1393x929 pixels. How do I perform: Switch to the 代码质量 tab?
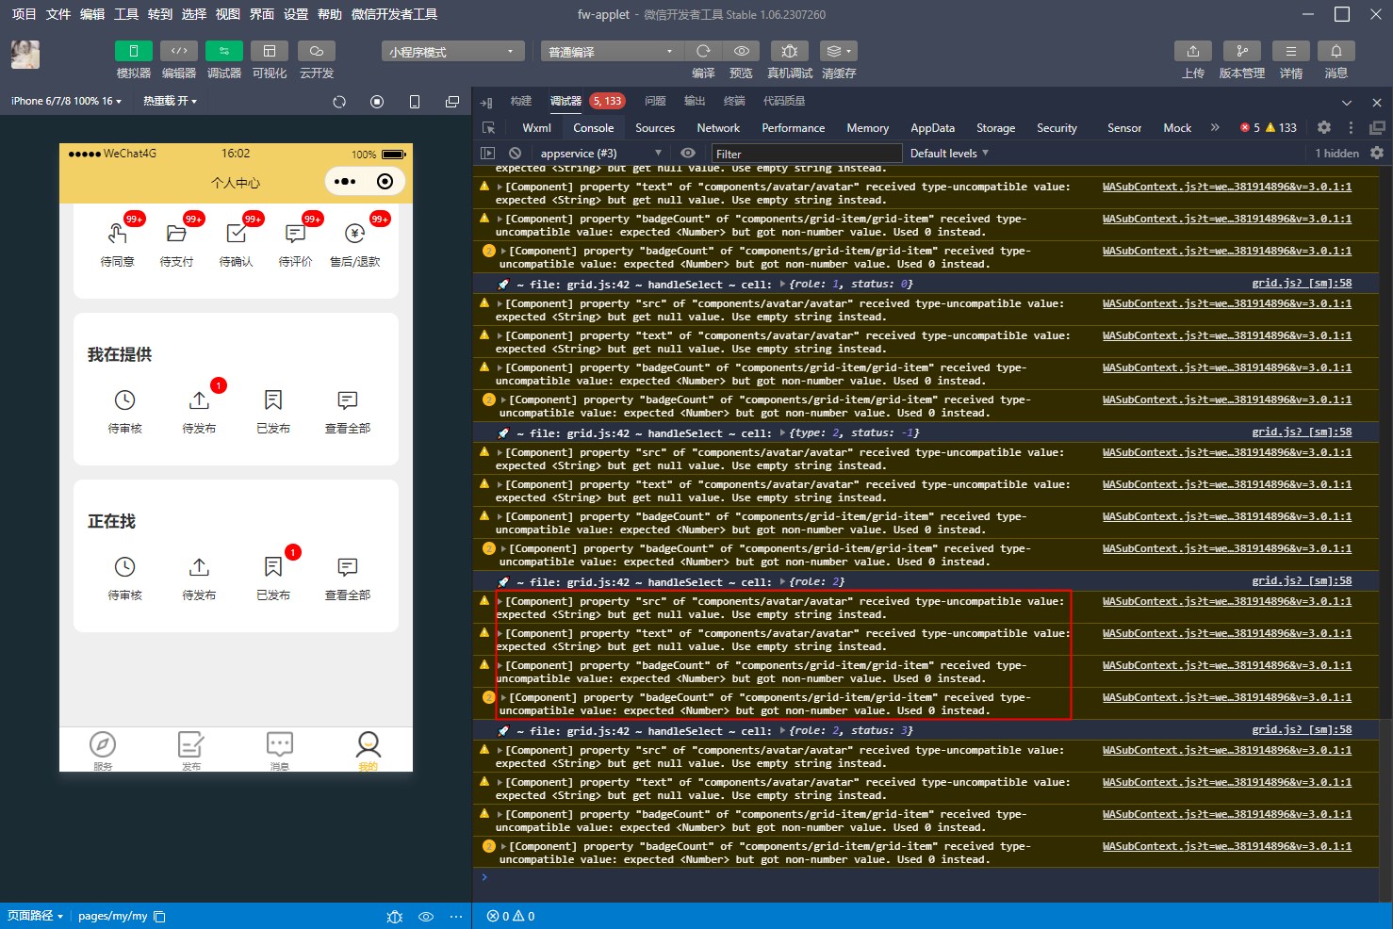(784, 101)
